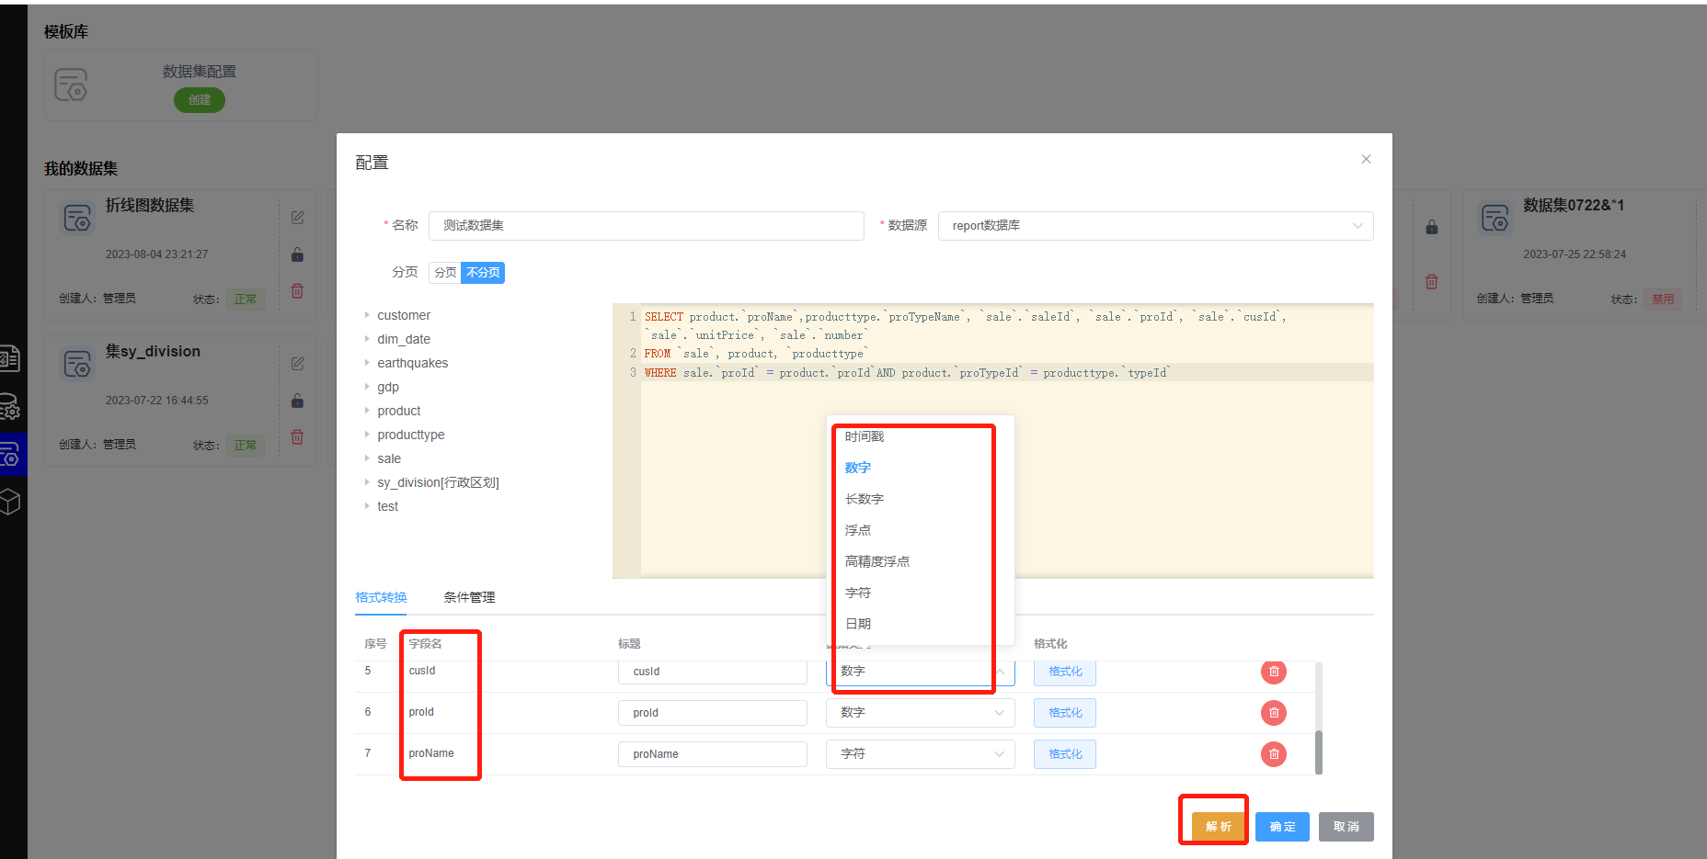Click the dataset icon on the 数据集配置 template card
The height and width of the screenshot is (859, 1707).
[71, 85]
